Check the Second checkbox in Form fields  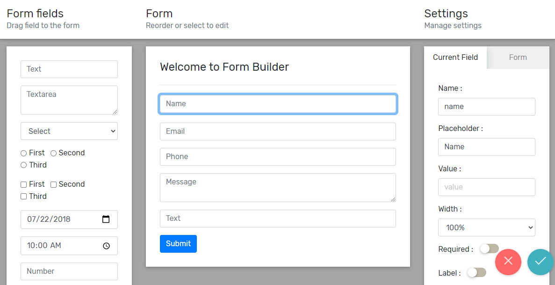53,184
